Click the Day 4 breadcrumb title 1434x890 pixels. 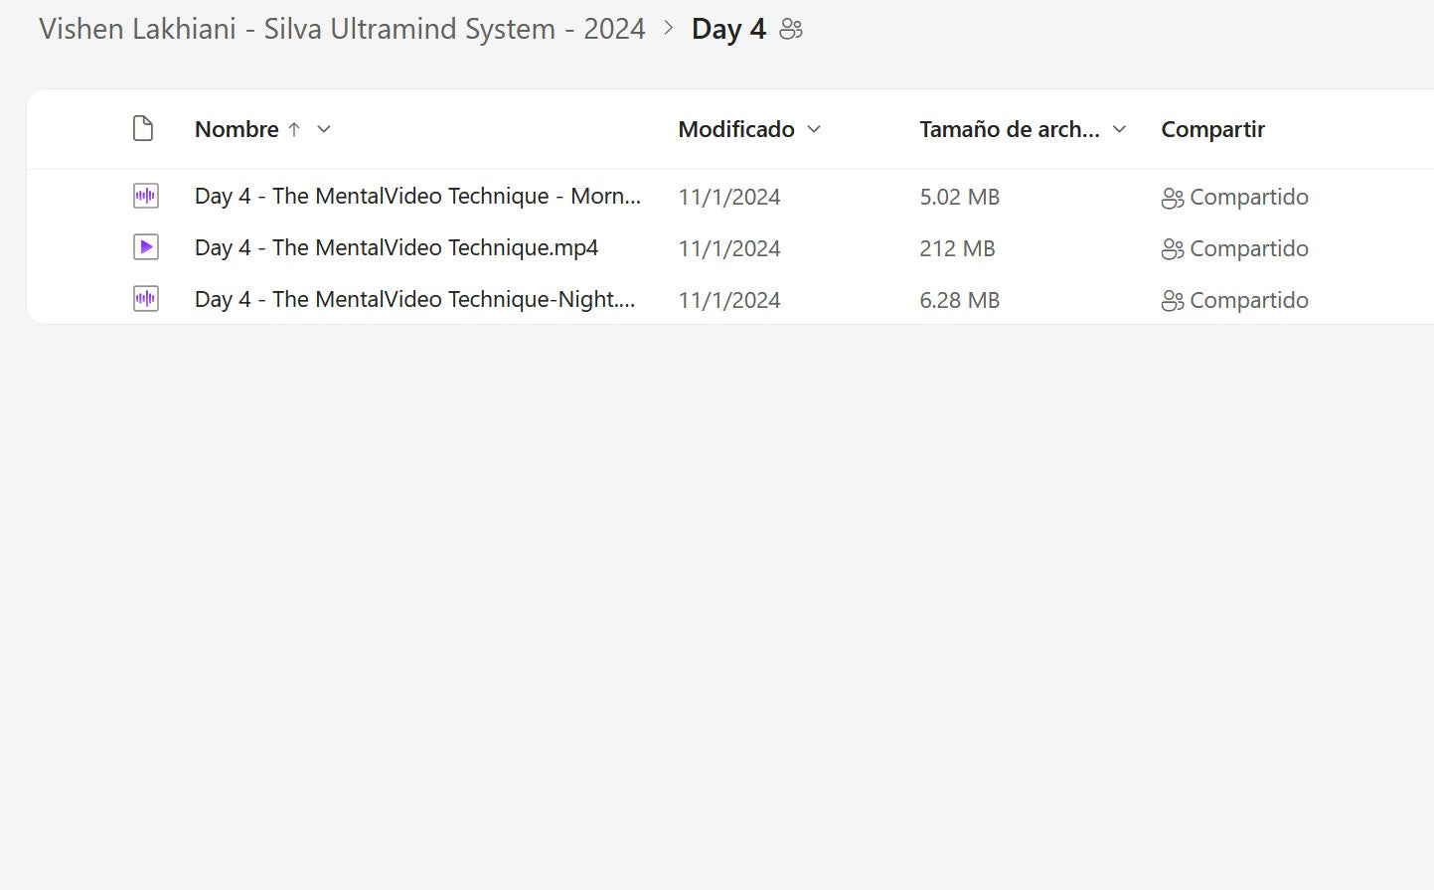(x=728, y=30)
